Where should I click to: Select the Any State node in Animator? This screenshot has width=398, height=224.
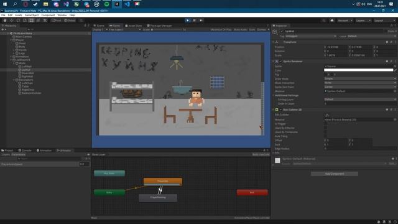(x=109, y=173)
